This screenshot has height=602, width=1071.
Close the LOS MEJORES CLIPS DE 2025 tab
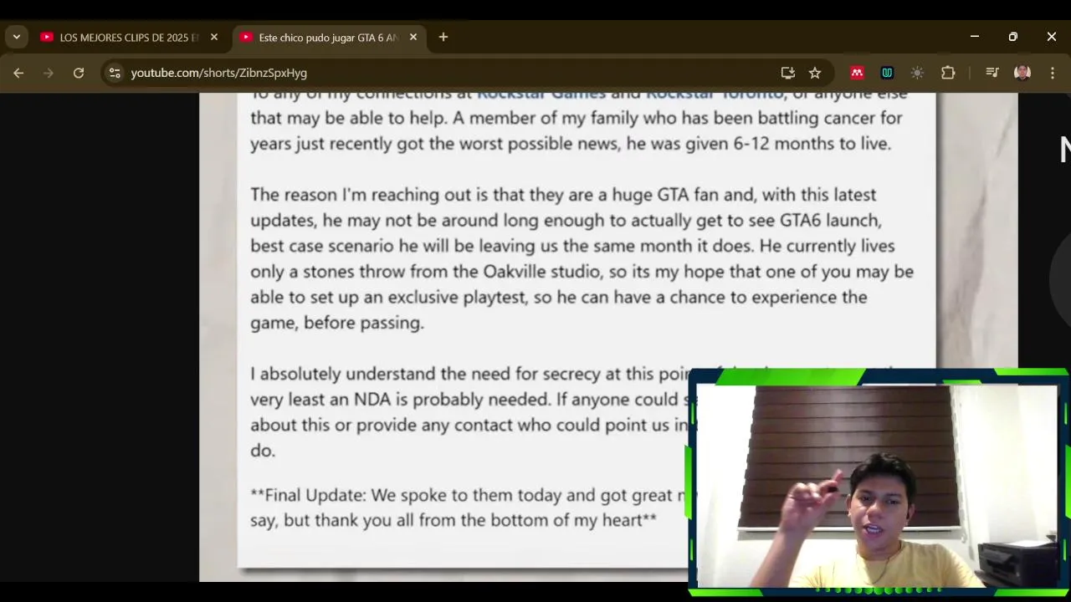tap(214, 38)
